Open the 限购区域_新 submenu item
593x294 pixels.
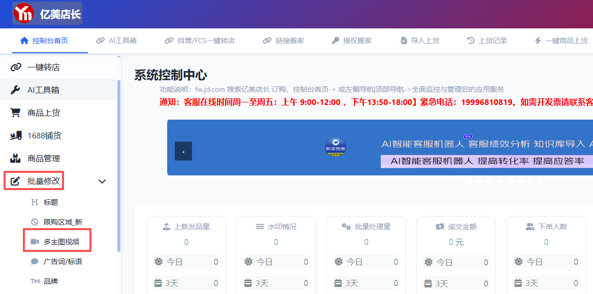63,222
